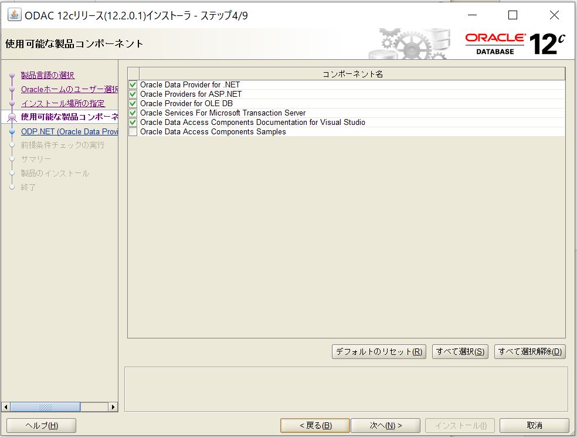Click the current step marker icon in sidebar

click(12, 118)
